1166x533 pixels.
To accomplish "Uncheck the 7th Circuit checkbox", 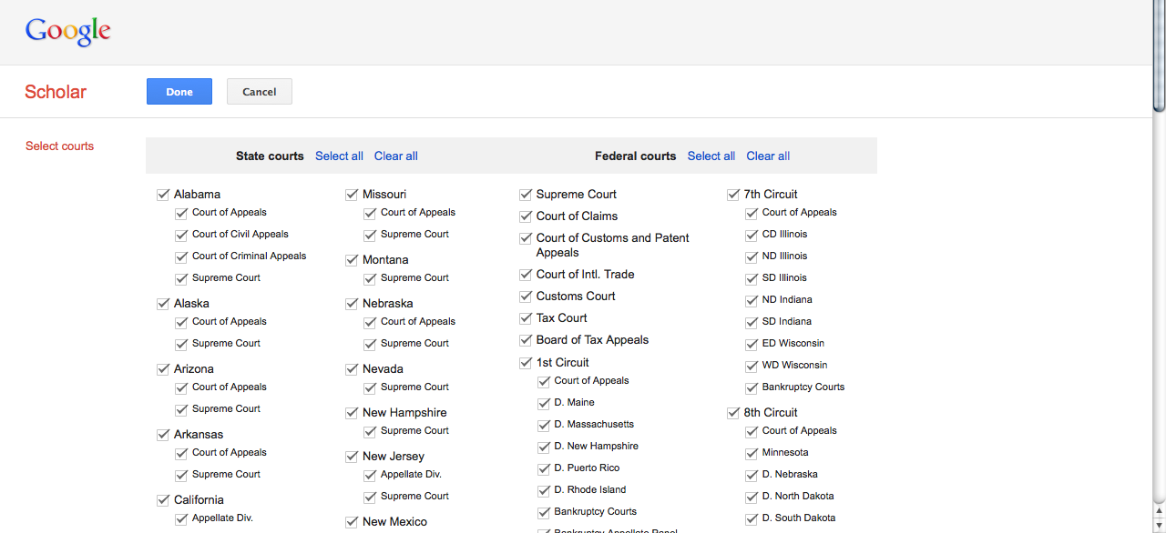I will click(733, 194).
